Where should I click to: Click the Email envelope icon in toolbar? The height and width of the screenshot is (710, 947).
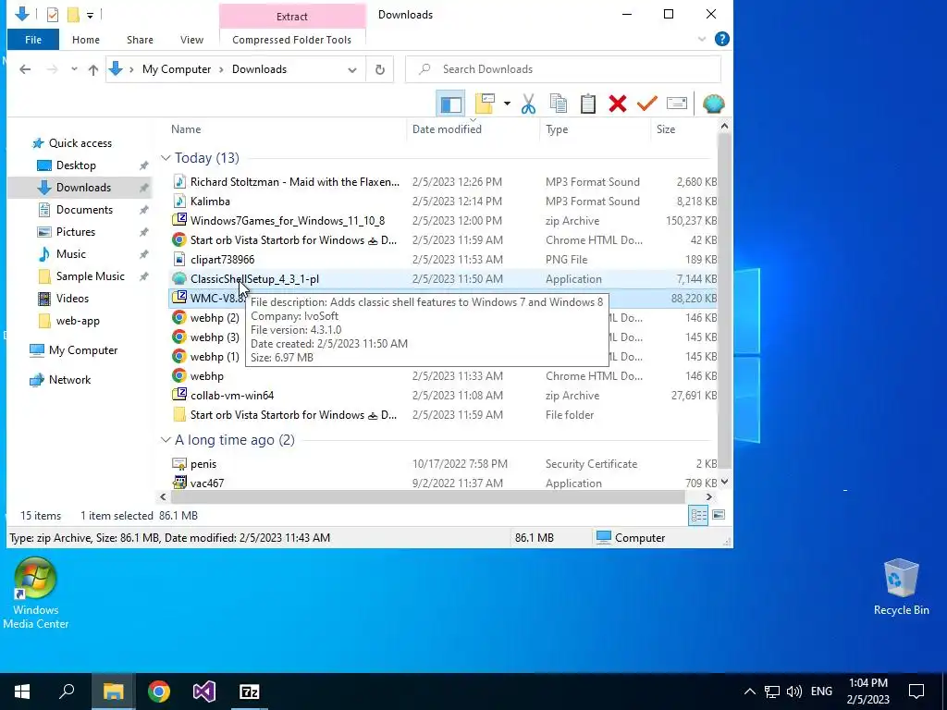point(676,104)
